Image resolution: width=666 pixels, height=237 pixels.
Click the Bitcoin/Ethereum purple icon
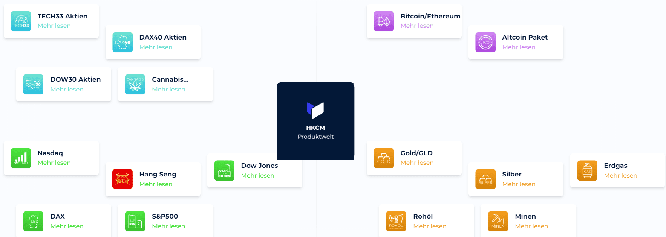pyautogui.click(x=384, y=21)
